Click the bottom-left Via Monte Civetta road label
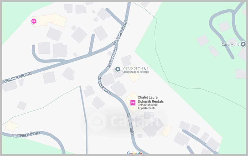Viewport: 248px width, 156px height. point(26,135)
